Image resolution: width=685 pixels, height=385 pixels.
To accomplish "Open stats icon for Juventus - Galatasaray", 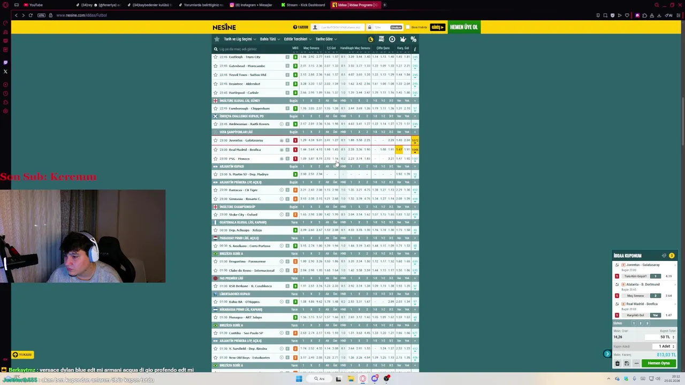I will tap(281, 140).
